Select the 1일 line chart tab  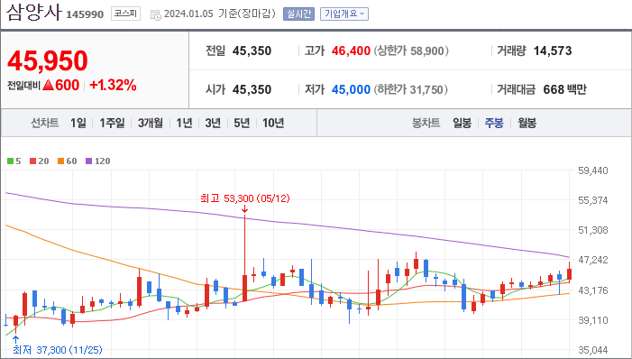tap(78, 123)
